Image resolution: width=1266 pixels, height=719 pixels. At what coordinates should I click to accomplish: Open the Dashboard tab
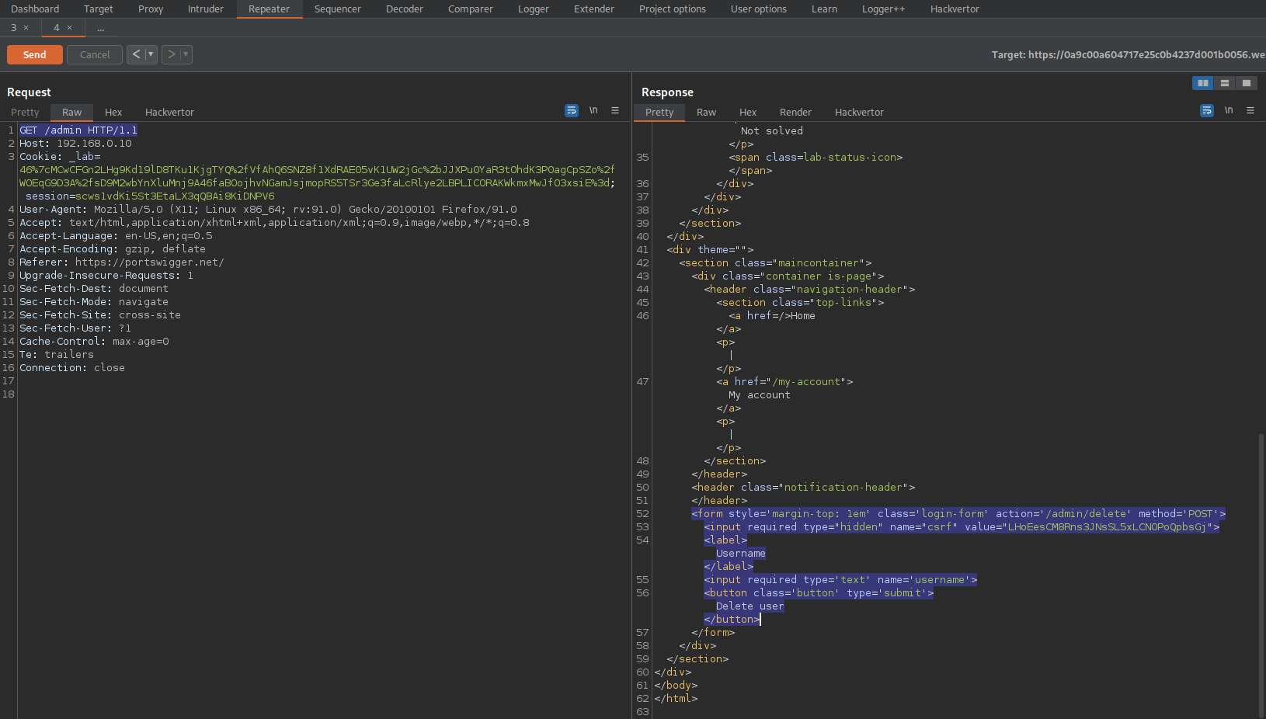click(x=35, y=9)
